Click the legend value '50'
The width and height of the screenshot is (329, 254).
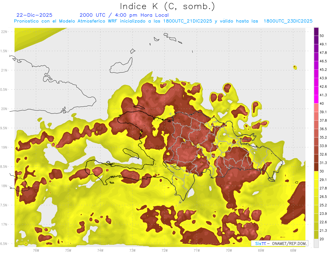[x=322, y=36]
